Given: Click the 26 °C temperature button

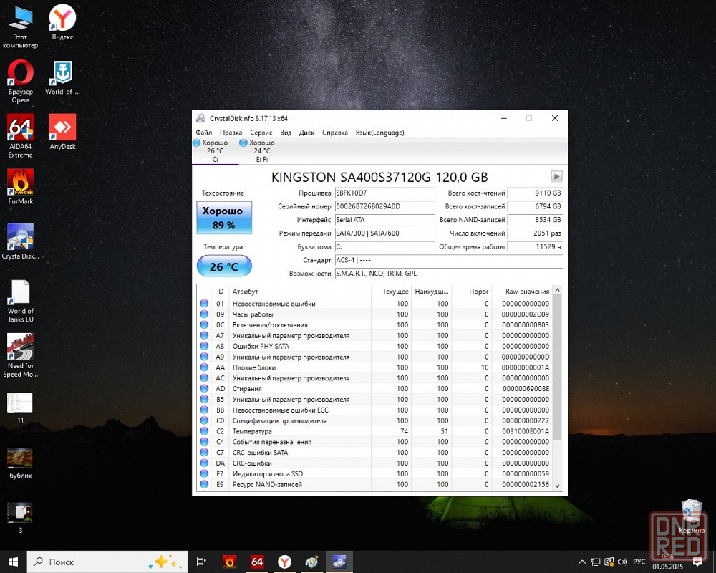Looking at the screenshot, I should click(223, 266).
